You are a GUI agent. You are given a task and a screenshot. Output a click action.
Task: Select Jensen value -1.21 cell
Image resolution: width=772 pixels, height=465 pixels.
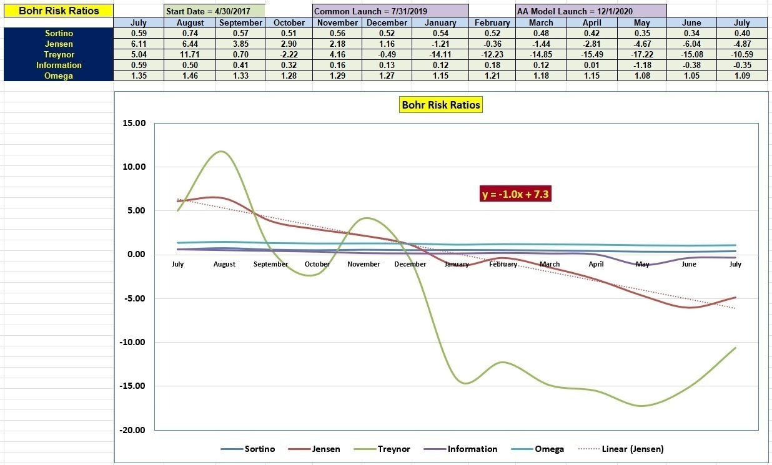pos(440,44)
